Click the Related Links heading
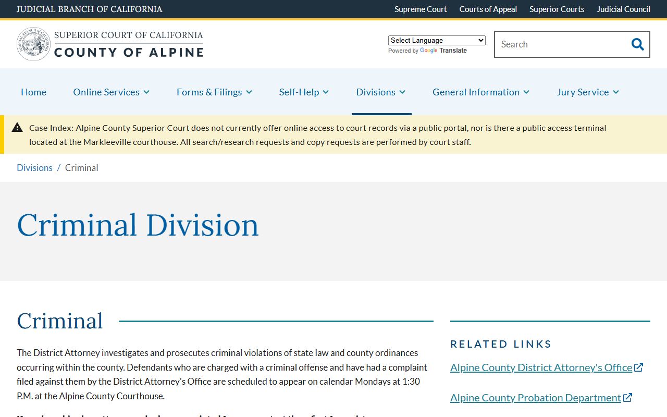Viewport: 667px width, 417px height. [x=501, y=344]
